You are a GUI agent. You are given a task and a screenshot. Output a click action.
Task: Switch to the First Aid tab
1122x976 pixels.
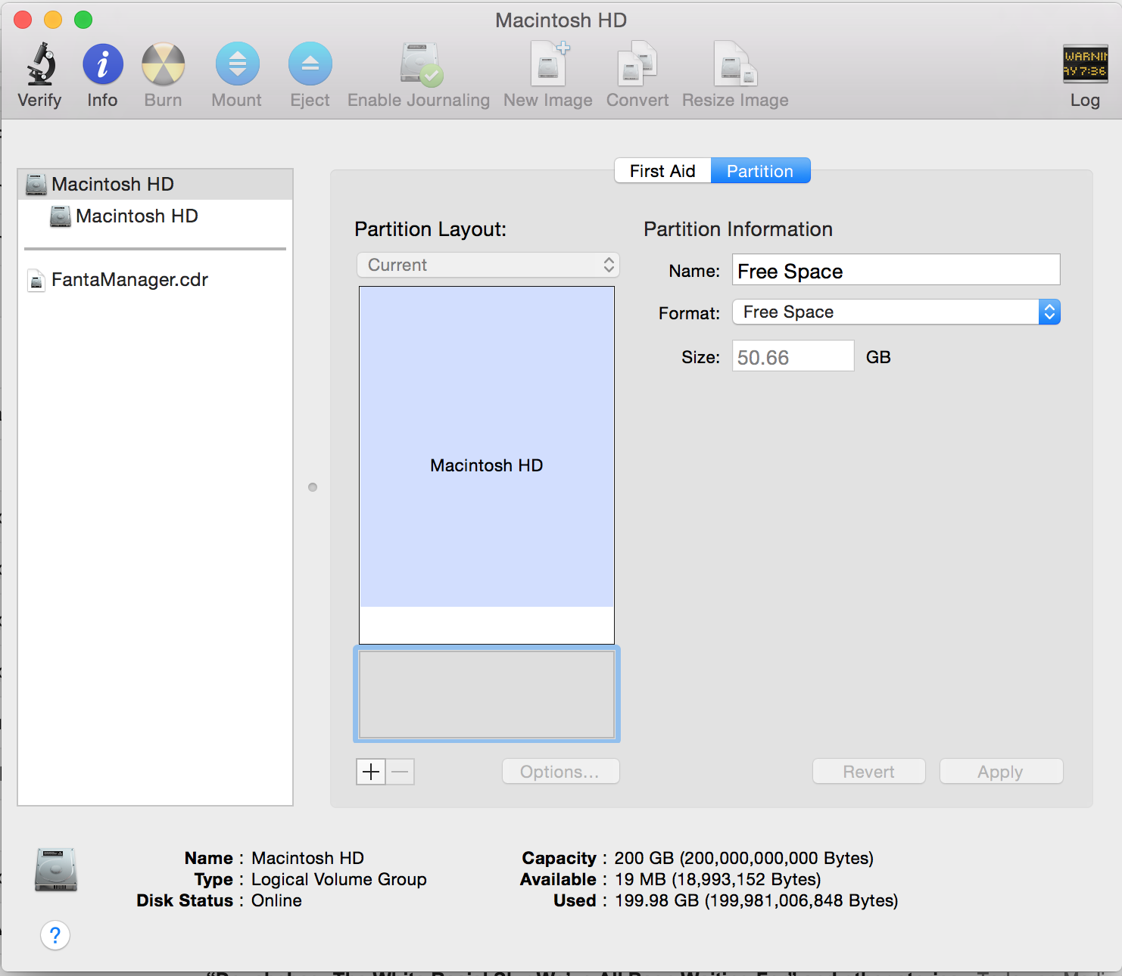tap(662, 171)
